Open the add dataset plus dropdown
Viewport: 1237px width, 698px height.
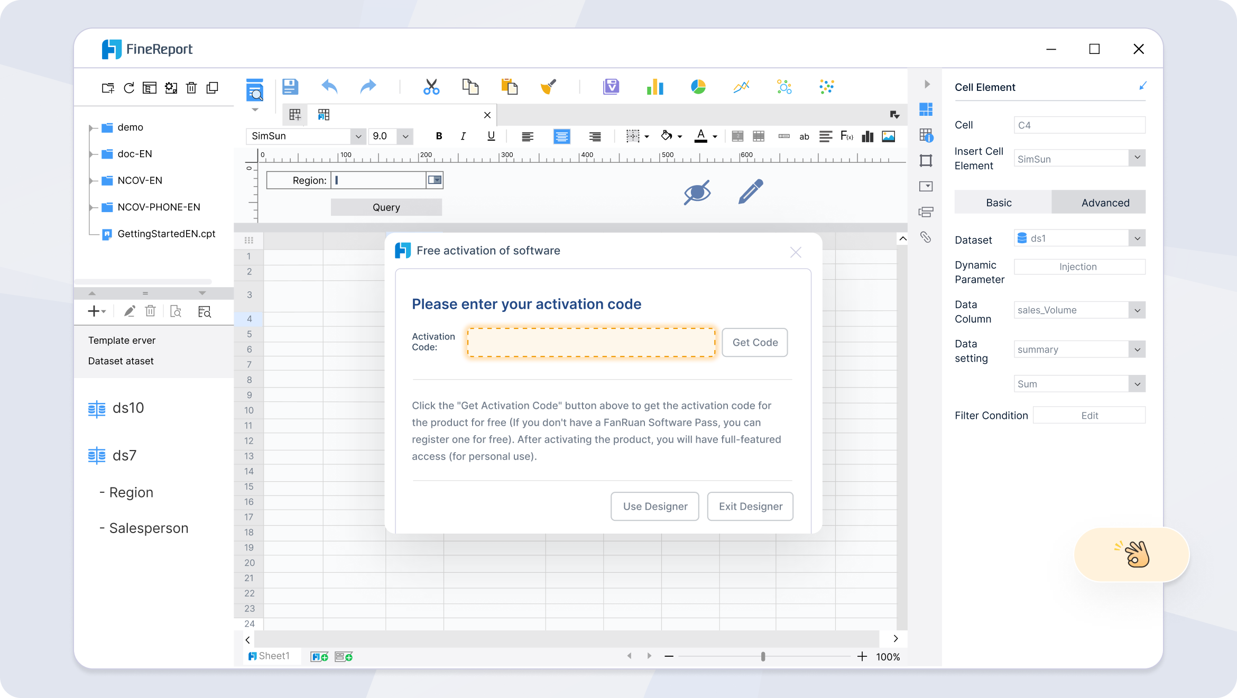point(97,311)
